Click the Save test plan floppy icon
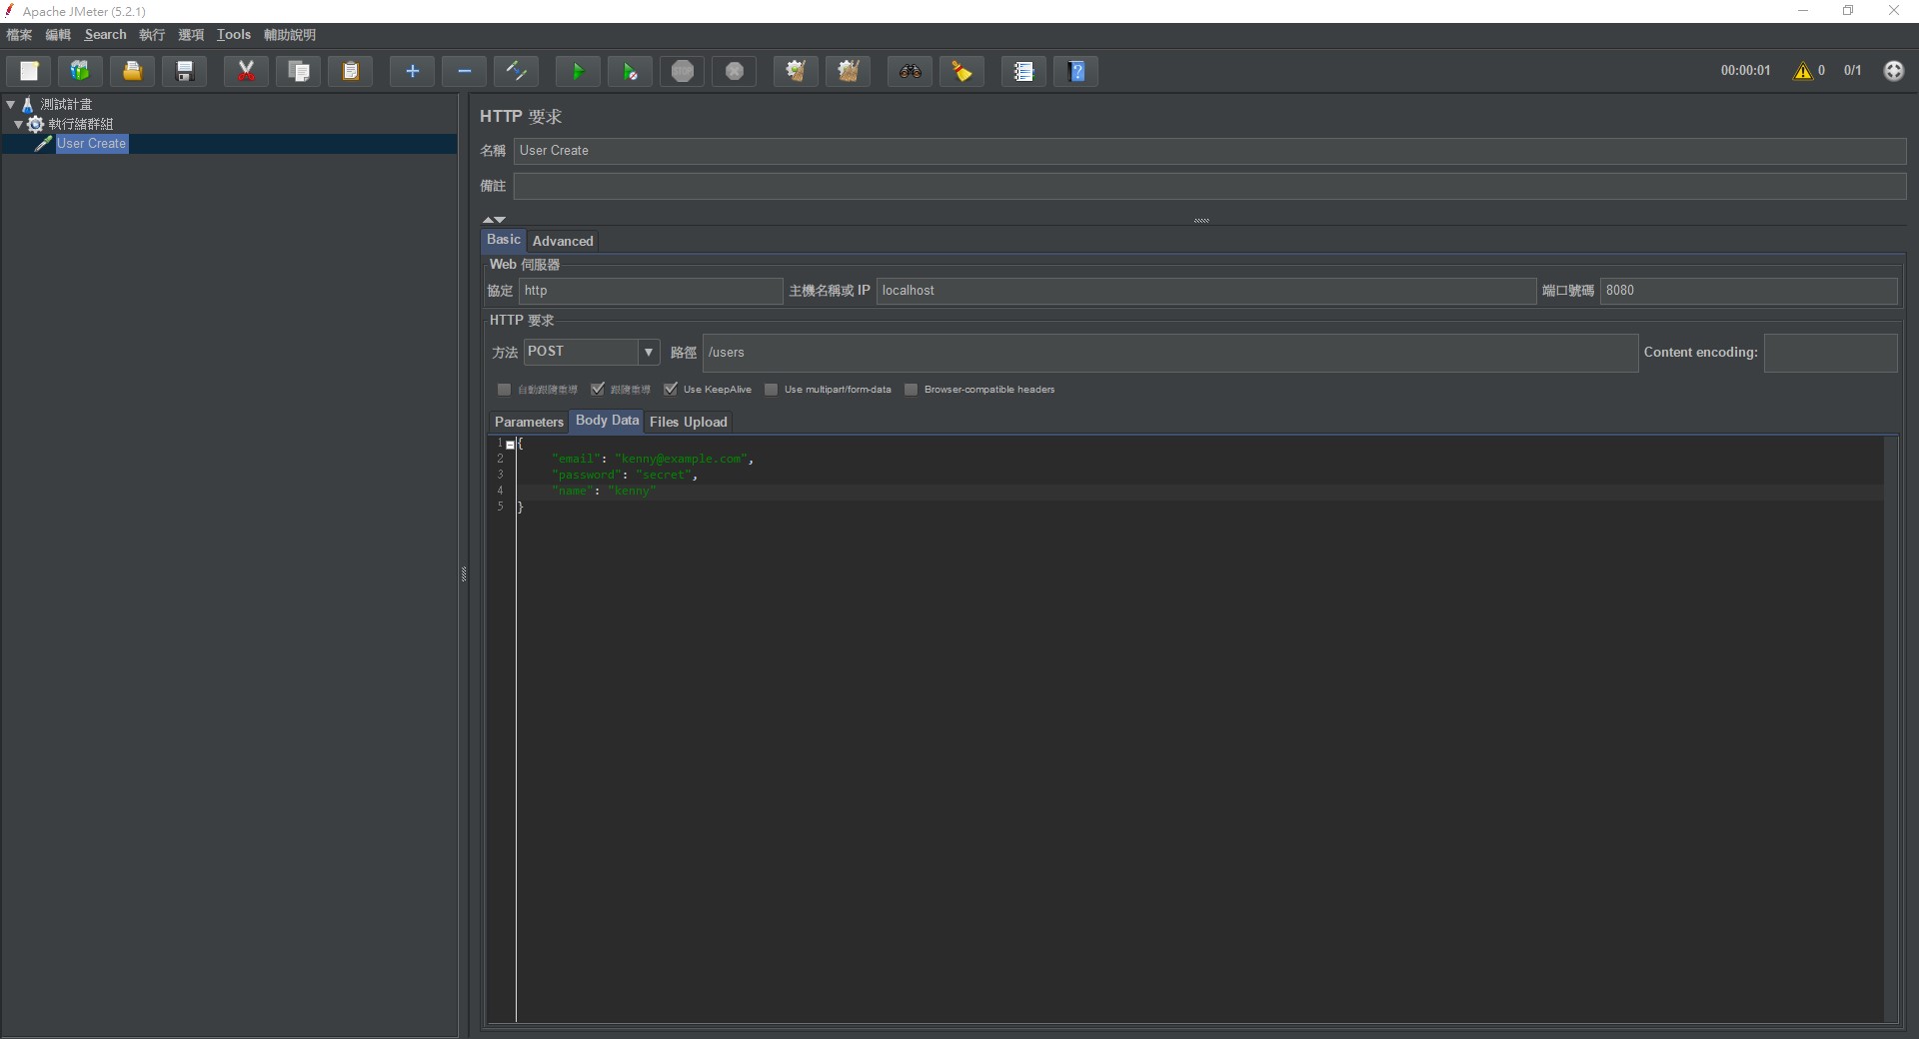 coord(185,71)
